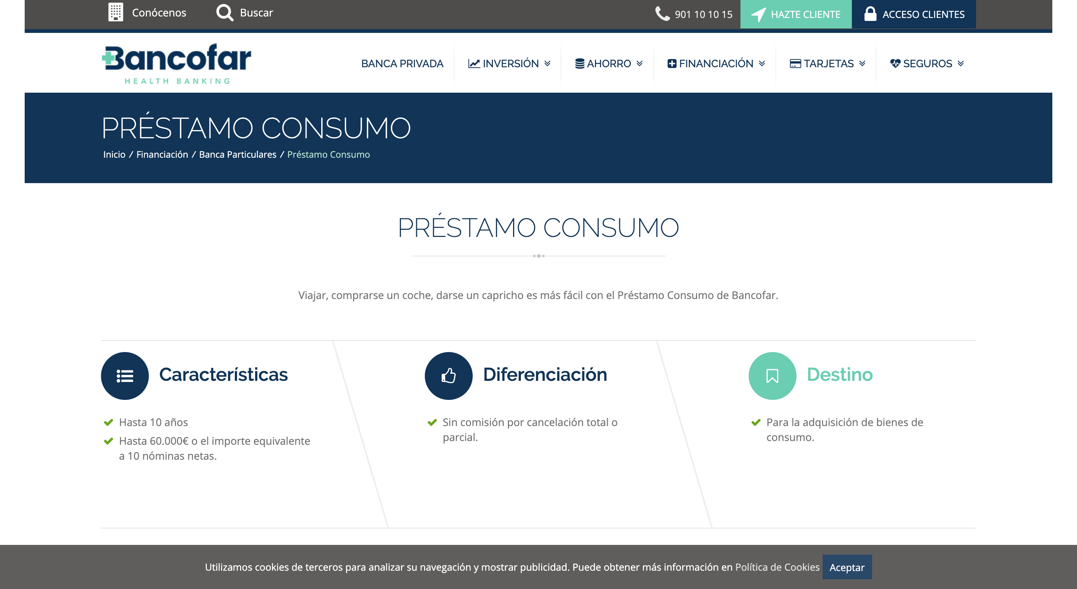Viewport: 1077px width, 589px height.
Task: Click the 'Hasta 10 años' list item
Action: 153,422
